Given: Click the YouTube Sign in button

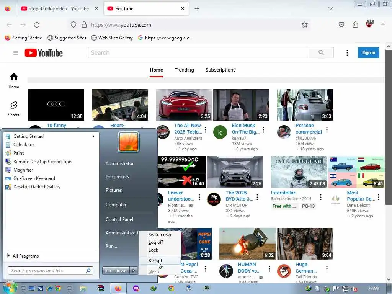Looking at the screenshot, I should 369,52.
